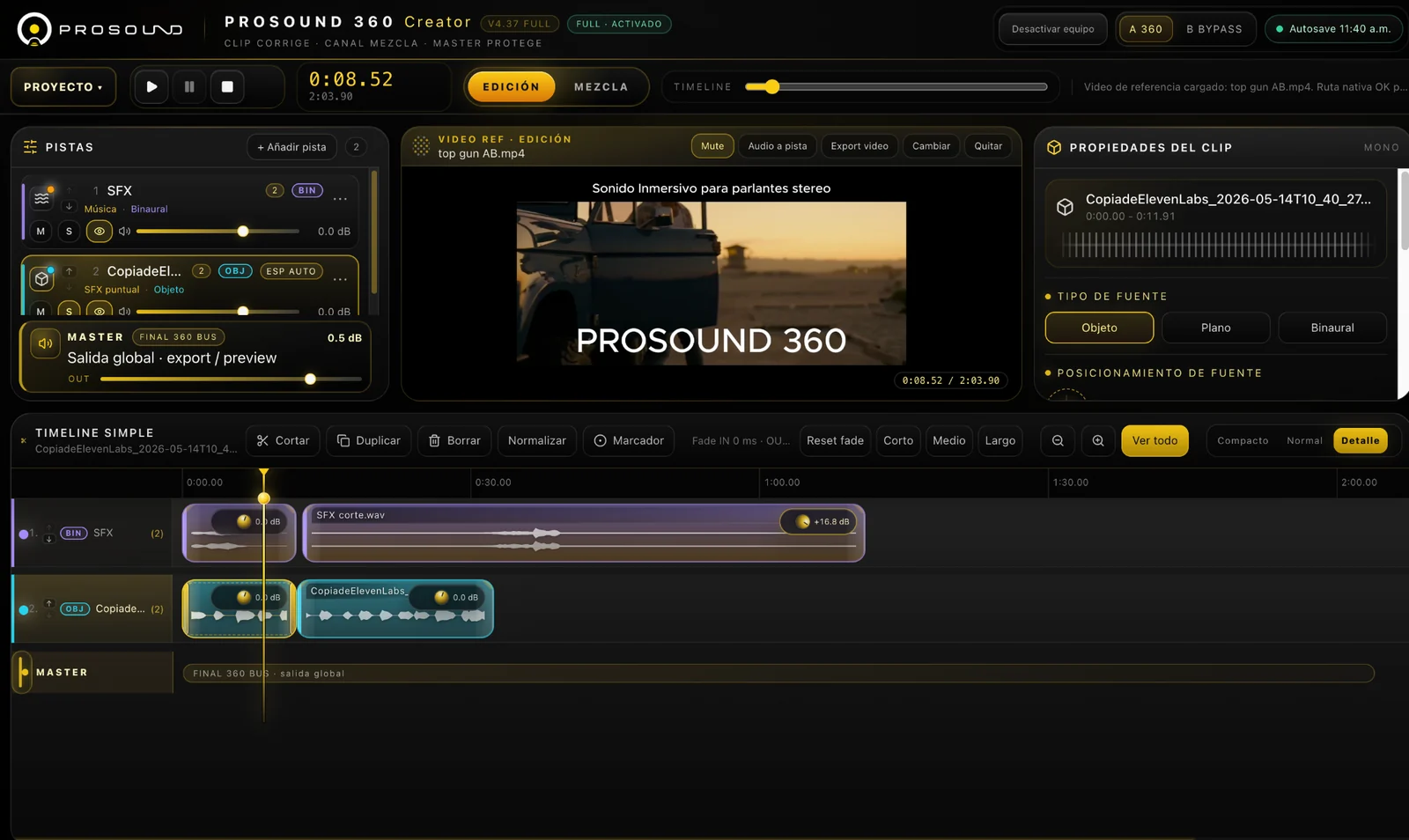
Task: Open the PROYECTO dropdown menu
Action: tap(63, 87)
